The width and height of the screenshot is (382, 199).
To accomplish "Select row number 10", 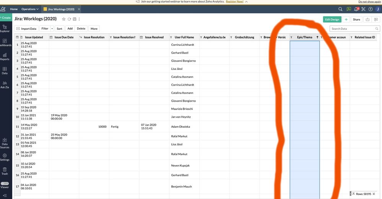I will [x=17, y=117].
